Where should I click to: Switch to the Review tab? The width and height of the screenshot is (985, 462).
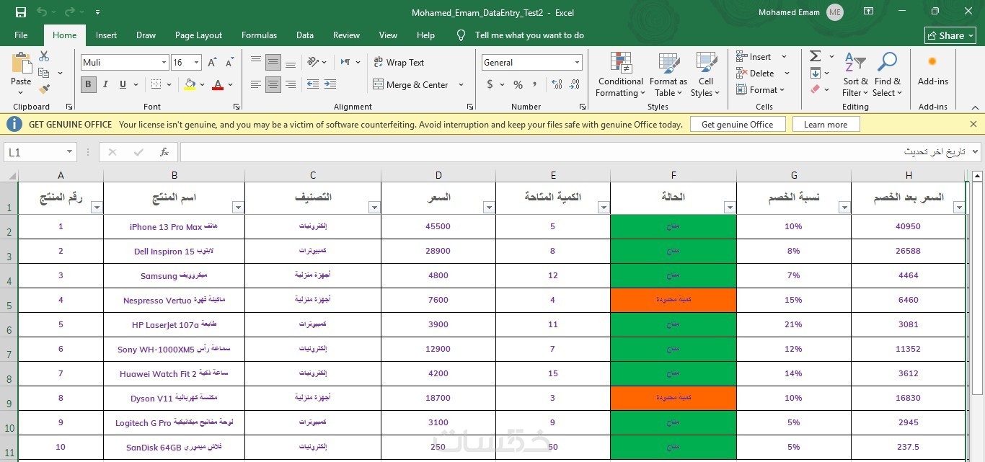pos(346,35)
